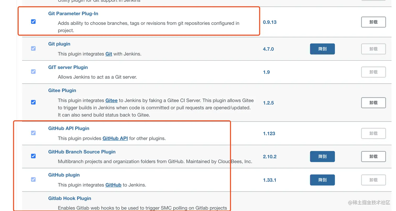Follow the GitHub API link in description
Viewport: 396px width, 211px height.
(115, 138)
